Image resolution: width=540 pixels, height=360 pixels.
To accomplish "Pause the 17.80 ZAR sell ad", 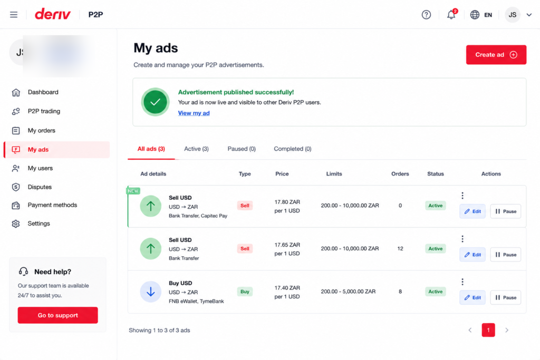I will [x=506, y=211].
